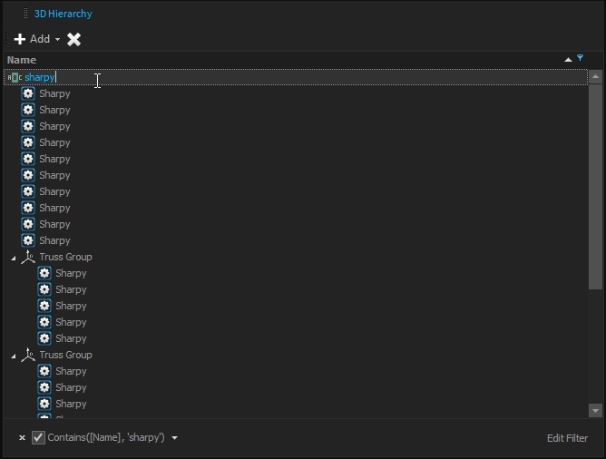This screenshot has height=459, width=606.
Task: Open the recent filters dropdown beside the filter expression
Action: pyautogui.click(x=174, y=438)
